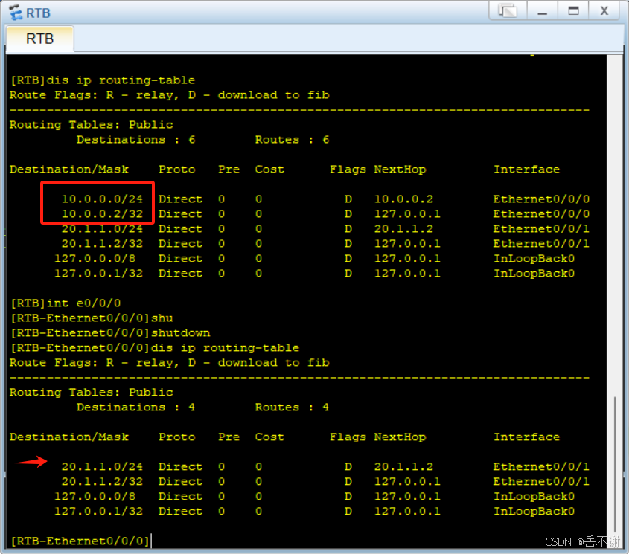Click first 'Routing Tables: Public' line

(92, 125)
